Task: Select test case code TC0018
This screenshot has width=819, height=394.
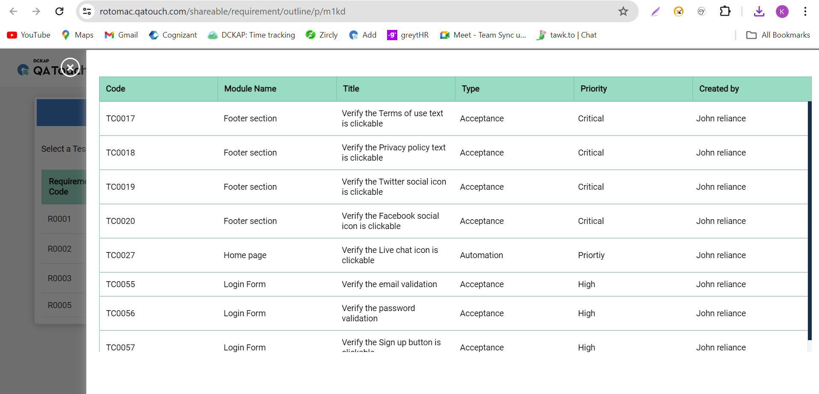Action: [120, 153]
